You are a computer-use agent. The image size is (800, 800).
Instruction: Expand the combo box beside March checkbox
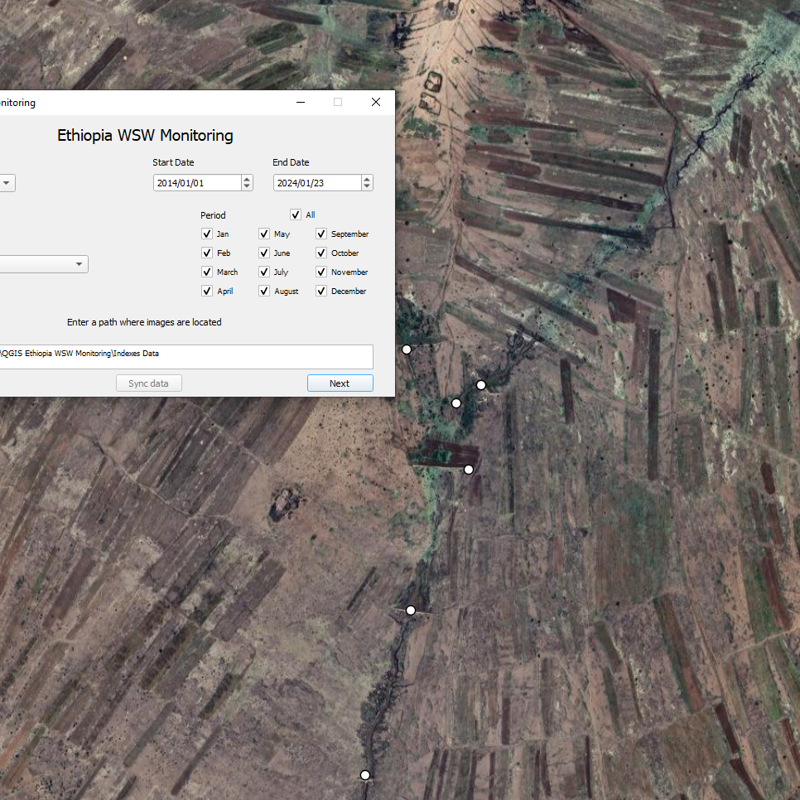click(79, 264)
